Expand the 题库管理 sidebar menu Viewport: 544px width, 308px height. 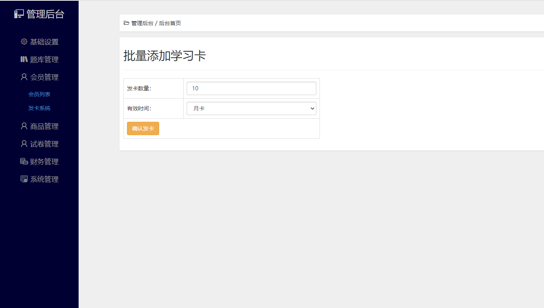coord(44,59)
